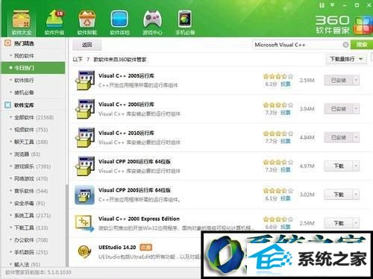Select 安全杀毒 (91) category

[33, 203]
